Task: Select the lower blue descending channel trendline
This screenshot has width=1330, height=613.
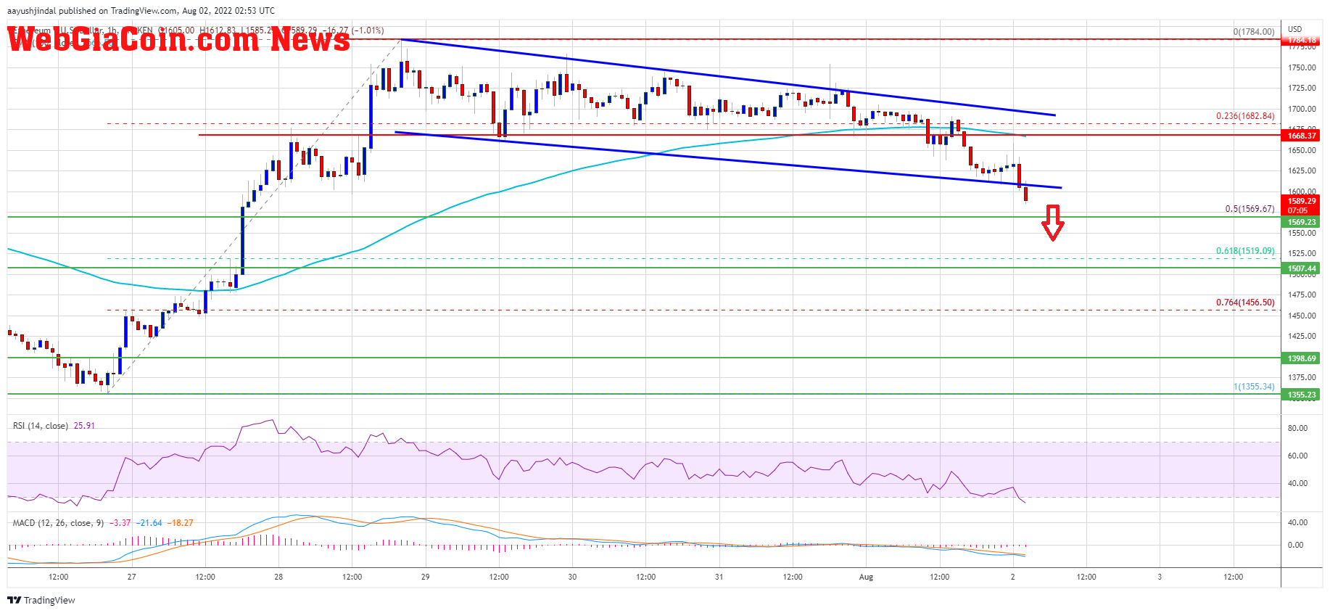Action: 728,160
